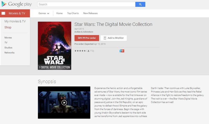This screenshot has width=209, height=124.
Task: Play the synopsis trailer video
Action: click(x=64, y=103)
